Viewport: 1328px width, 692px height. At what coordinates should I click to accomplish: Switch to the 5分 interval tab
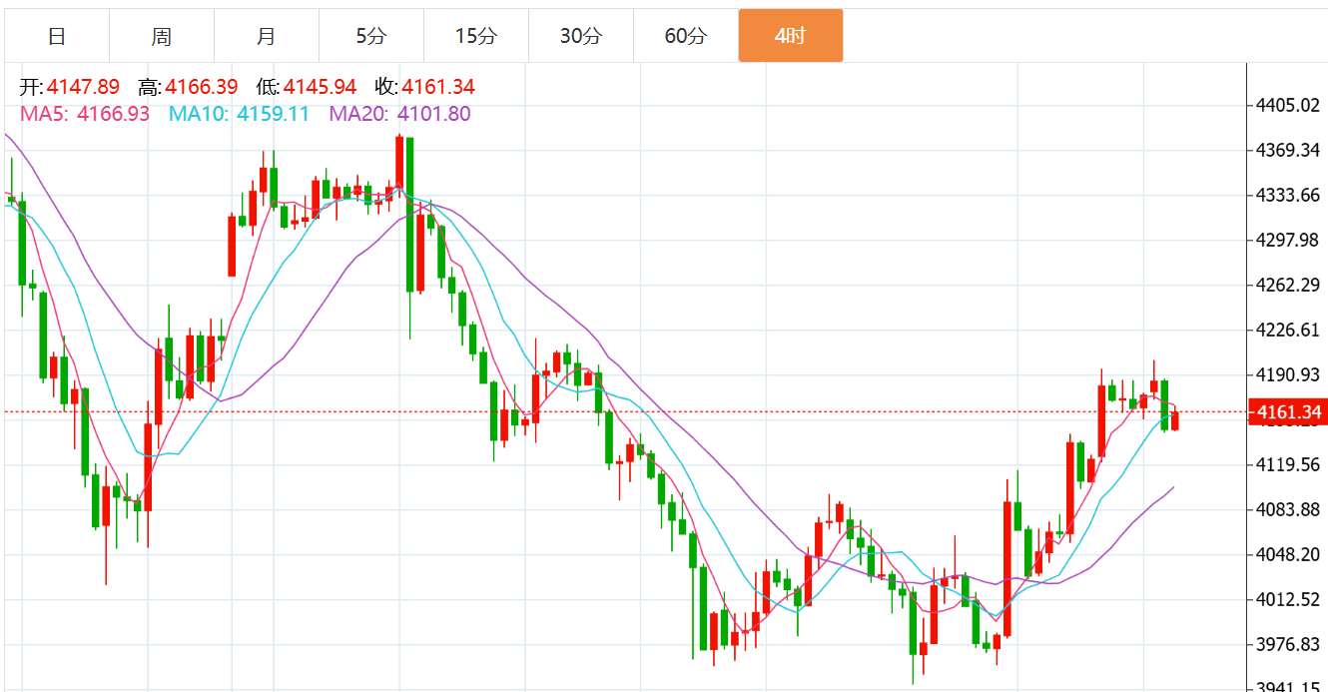coord(371,36)
